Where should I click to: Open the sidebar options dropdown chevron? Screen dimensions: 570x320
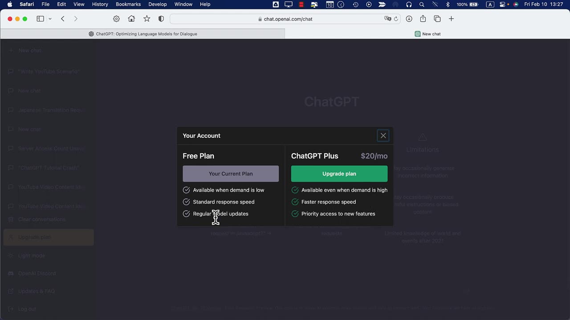(50, 19)
